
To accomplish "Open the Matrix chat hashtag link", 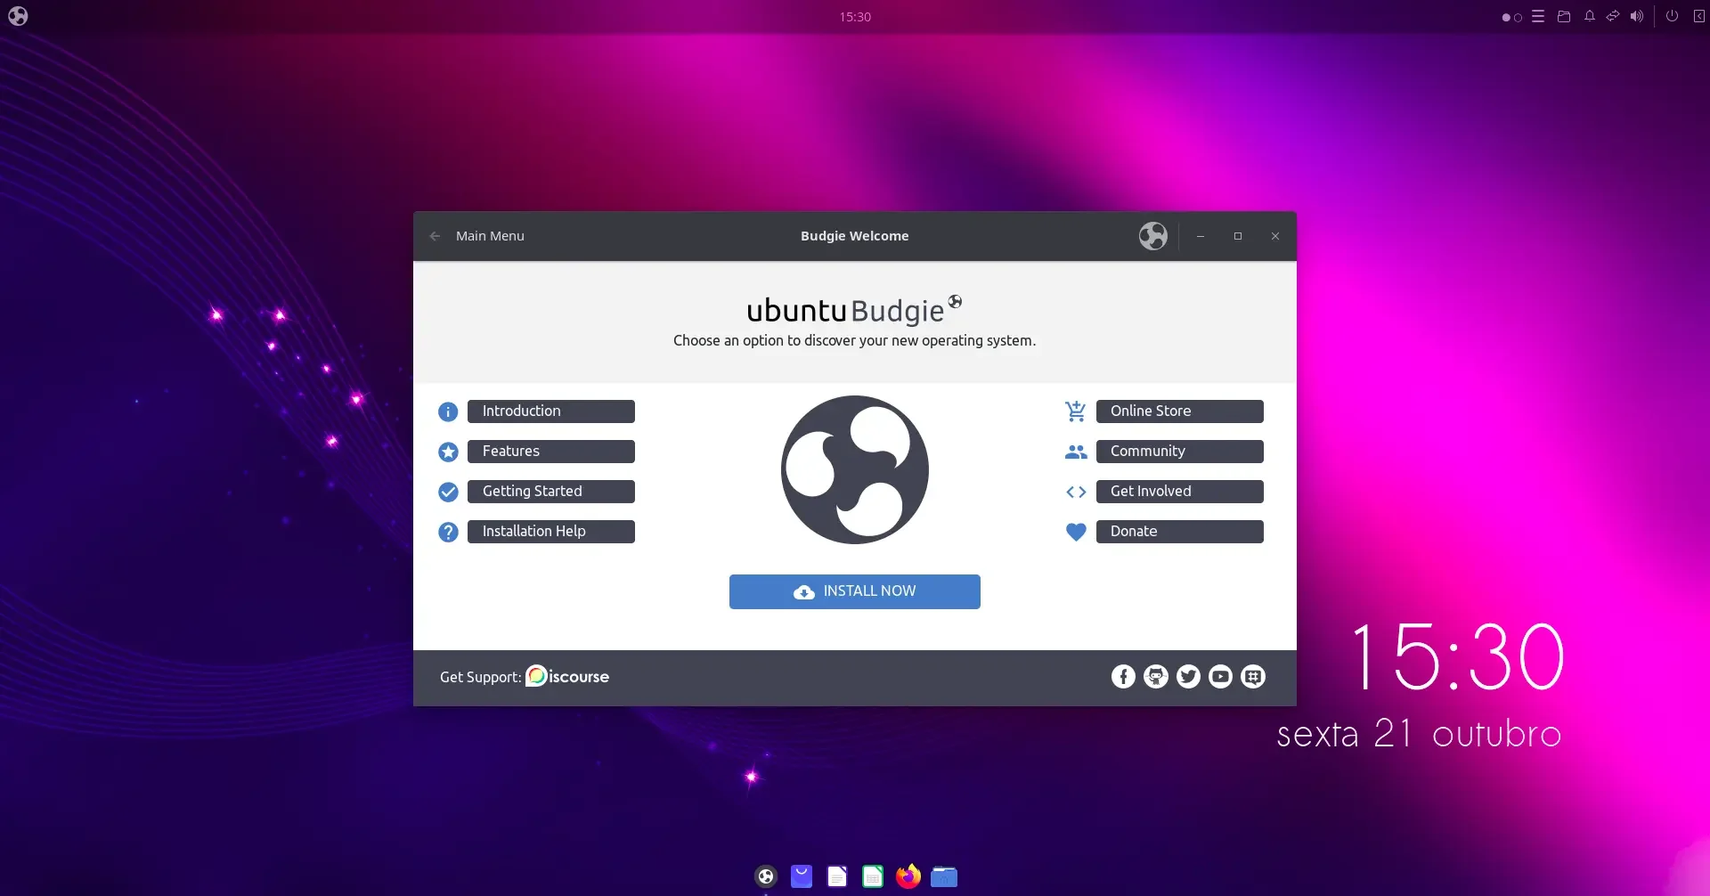I will 1253,677.
